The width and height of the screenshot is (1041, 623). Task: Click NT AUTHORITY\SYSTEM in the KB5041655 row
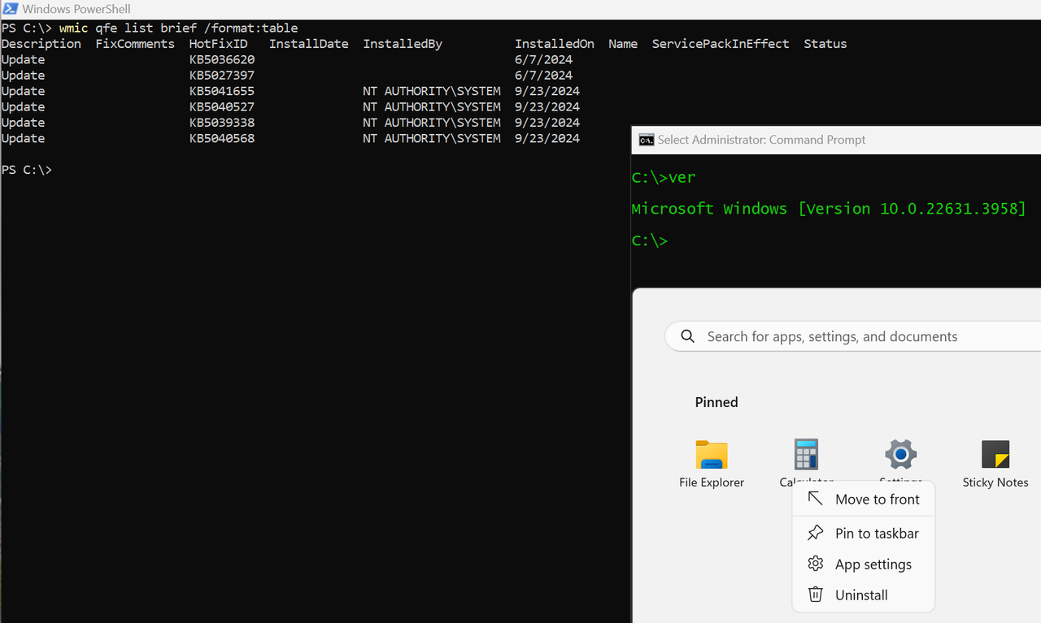(x=432, y=91)
